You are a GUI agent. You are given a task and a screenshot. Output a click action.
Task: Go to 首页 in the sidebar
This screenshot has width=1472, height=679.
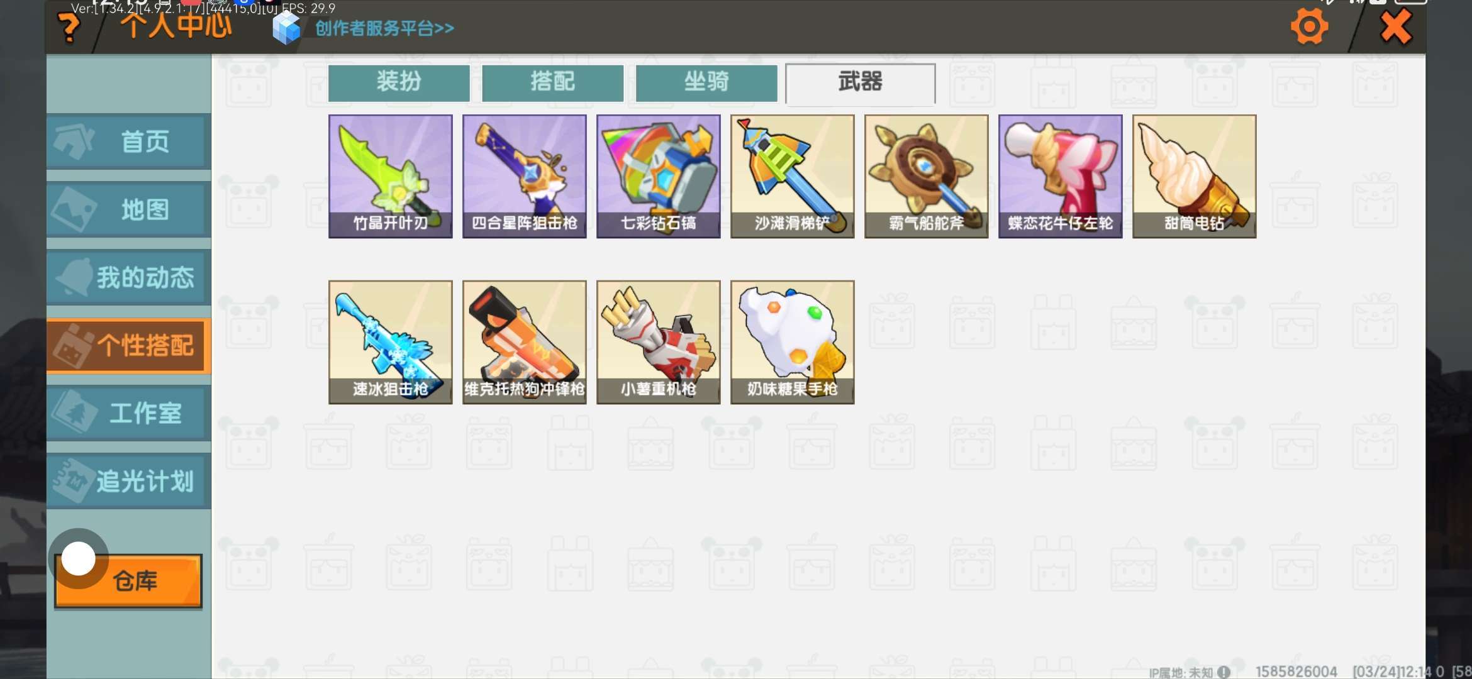point(128,141)
